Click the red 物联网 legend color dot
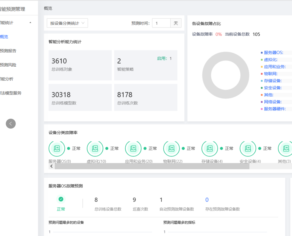This screenshot has width=292, height=236. tap(262, 74)
